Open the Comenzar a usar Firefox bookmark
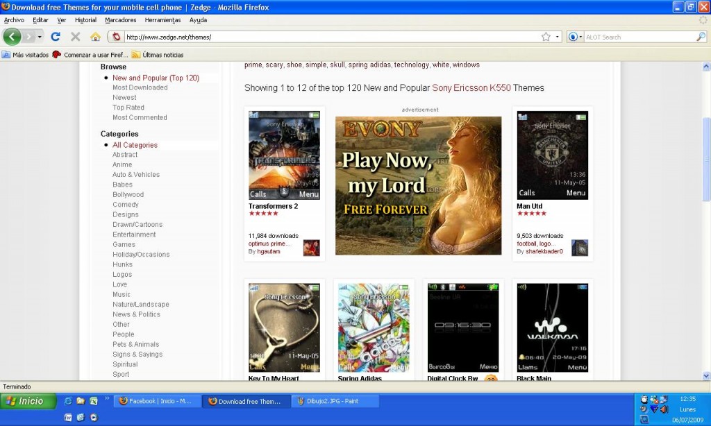Image resolution: width=711 pixels, height=426 pixels. pos(90,55)
